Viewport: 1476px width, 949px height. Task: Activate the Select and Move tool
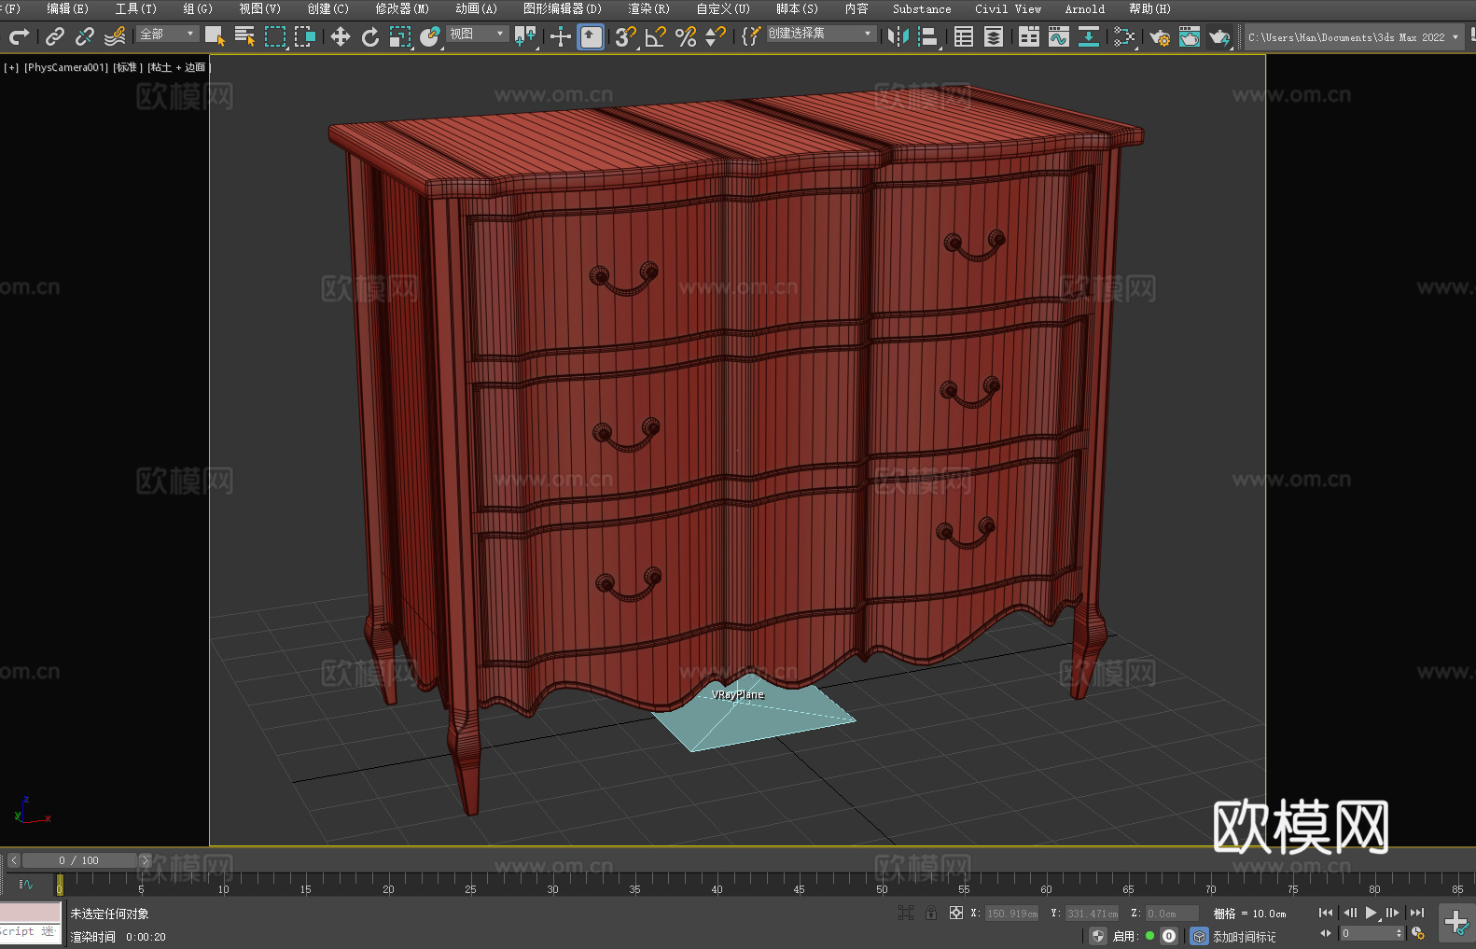pos(341,36)
